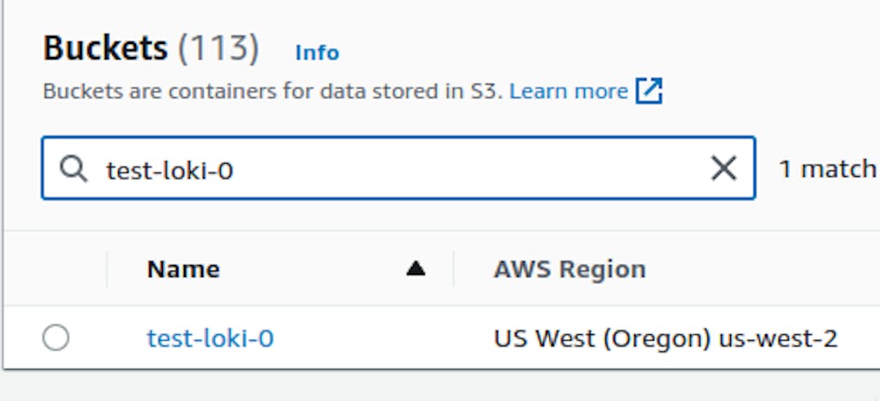Viewport: 880px width, 401px height.
Task: Focus the bucket search field containing test-loki-0
Action: [x=407, y=169]
